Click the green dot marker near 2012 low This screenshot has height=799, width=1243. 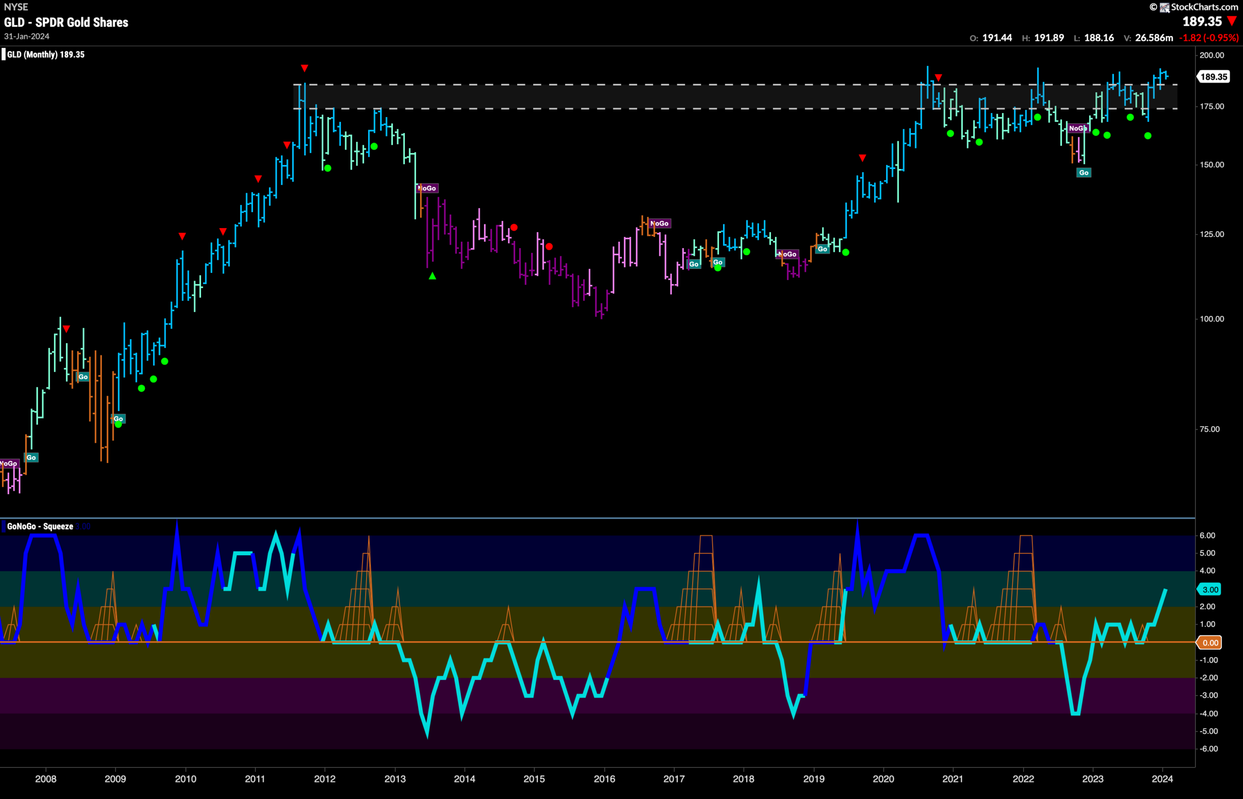tap(327, 168)
